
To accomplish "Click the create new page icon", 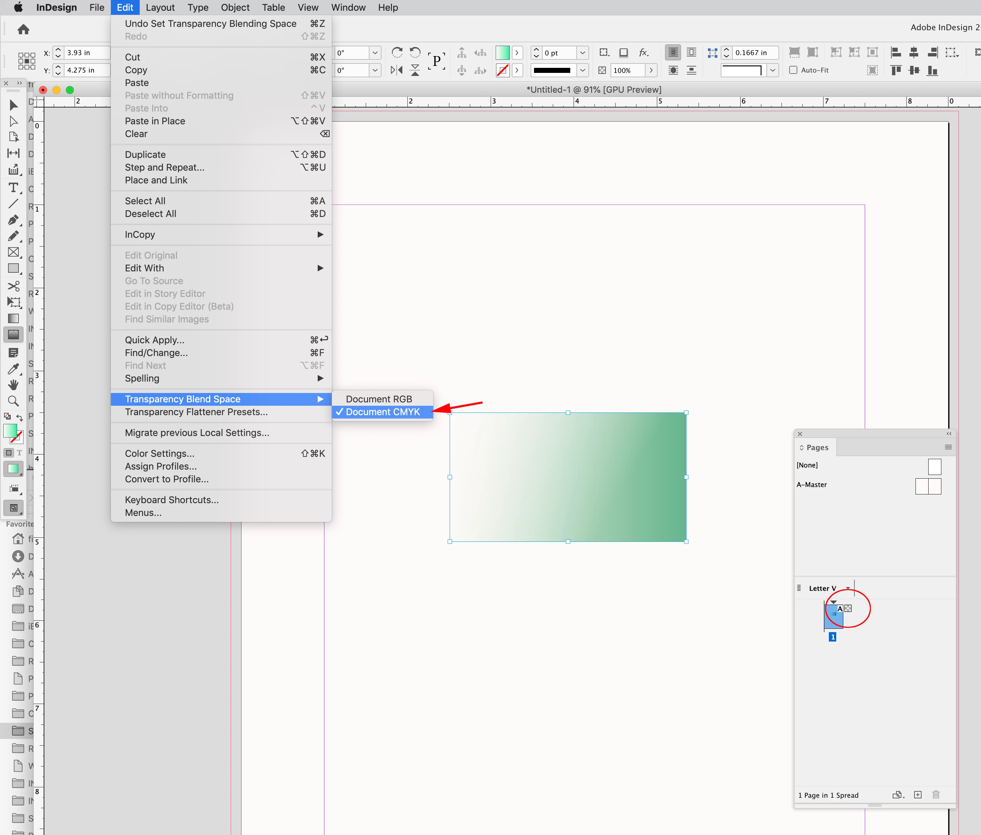I will [x=918, y=795].
